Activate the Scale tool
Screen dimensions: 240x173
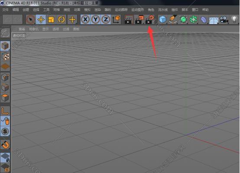click(51, 20)
